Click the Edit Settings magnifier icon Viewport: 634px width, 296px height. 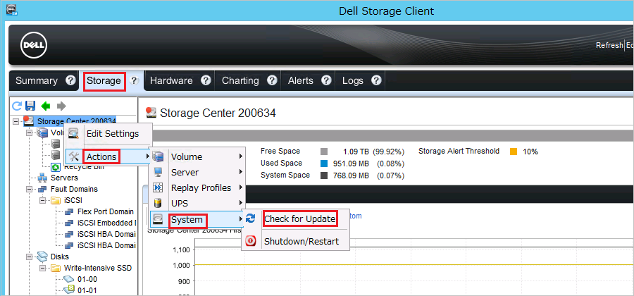(x=73, y=133)
